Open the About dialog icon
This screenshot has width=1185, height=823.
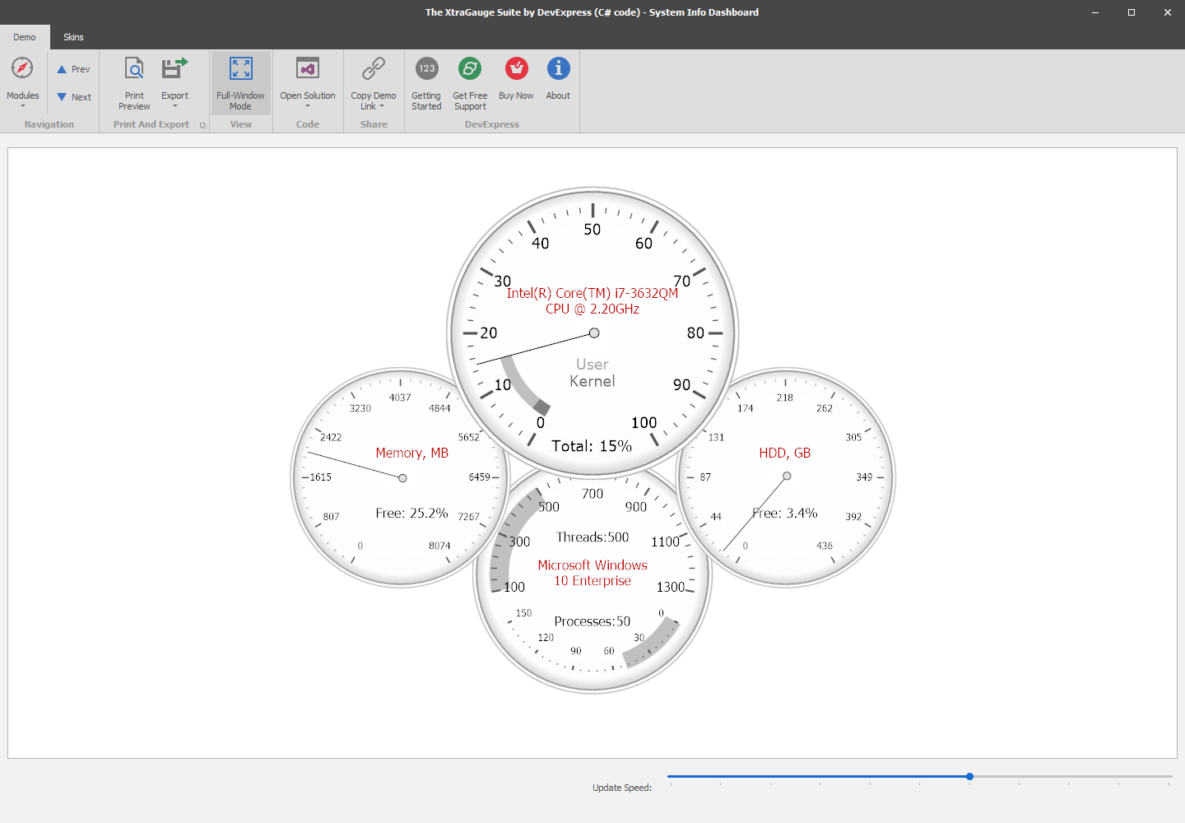(558, 69)
